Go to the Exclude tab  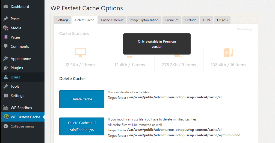(191, 20)
